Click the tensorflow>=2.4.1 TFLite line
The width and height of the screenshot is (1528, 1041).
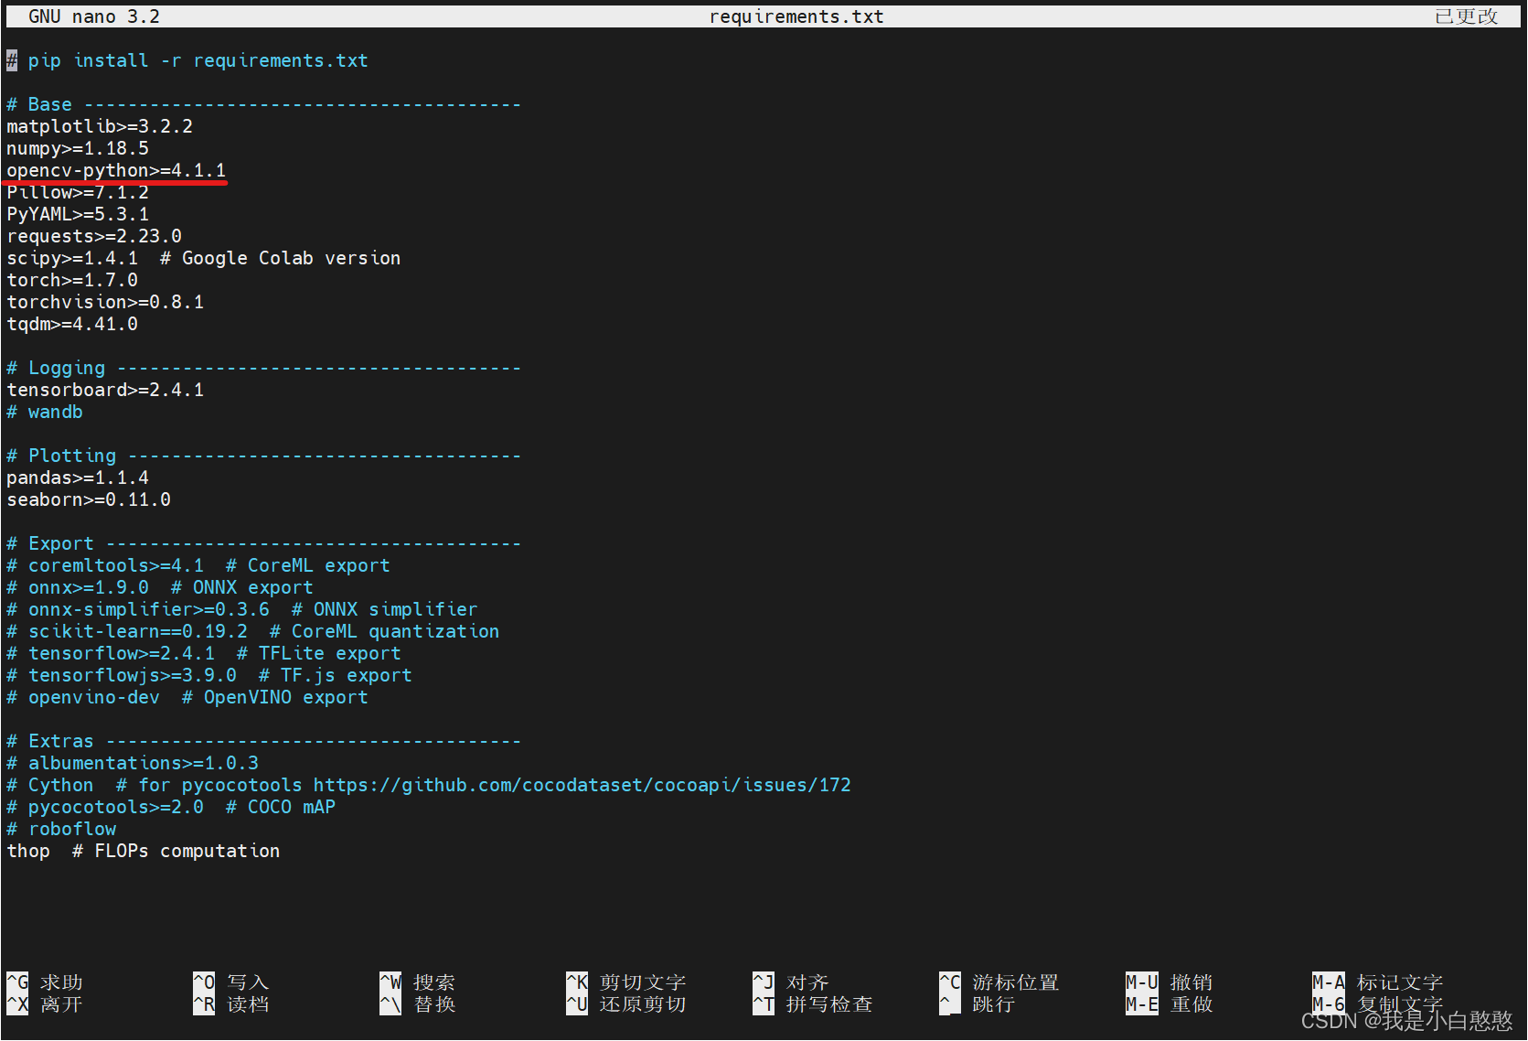pos(204,653)
